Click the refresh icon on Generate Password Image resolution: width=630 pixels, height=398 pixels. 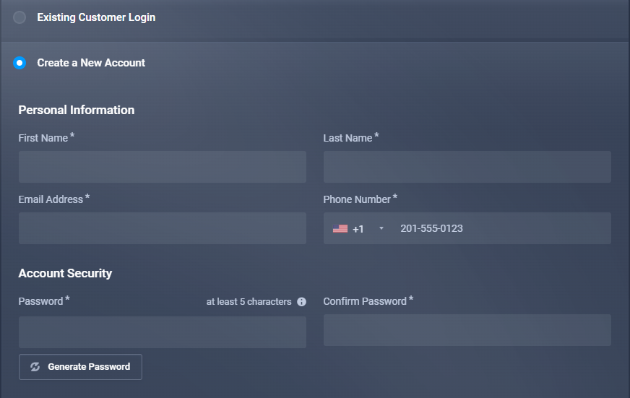pos(35,367)
